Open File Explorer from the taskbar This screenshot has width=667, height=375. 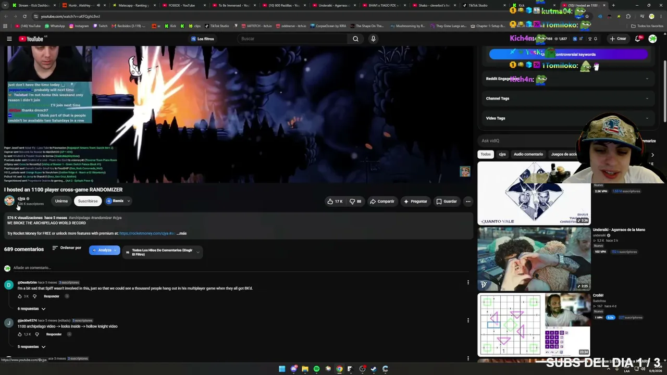(x=305, y=369)
